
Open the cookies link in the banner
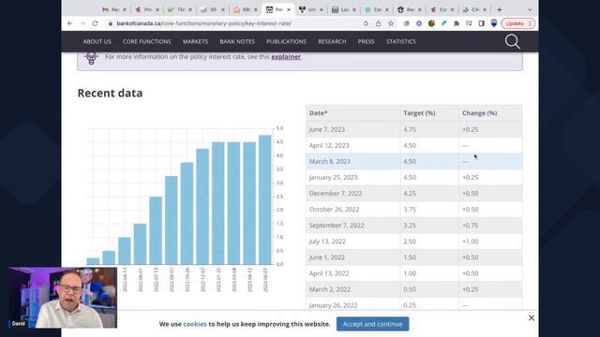coord(195,324)
